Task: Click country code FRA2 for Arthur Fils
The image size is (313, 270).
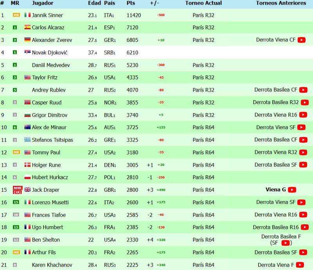Action: 110,252
